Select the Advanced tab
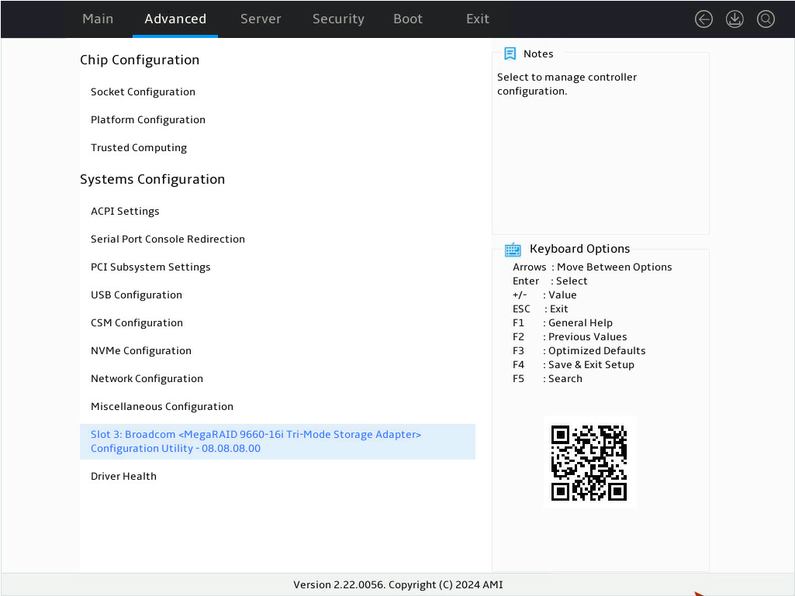795x596 pixels. [175, 19]
